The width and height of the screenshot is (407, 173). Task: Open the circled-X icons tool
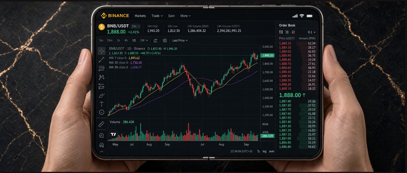point(101,113)
